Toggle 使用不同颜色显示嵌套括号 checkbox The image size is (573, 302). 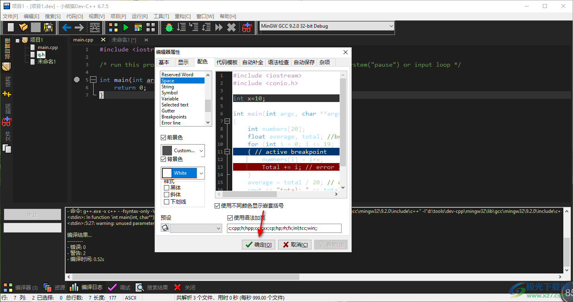[217, 206]
